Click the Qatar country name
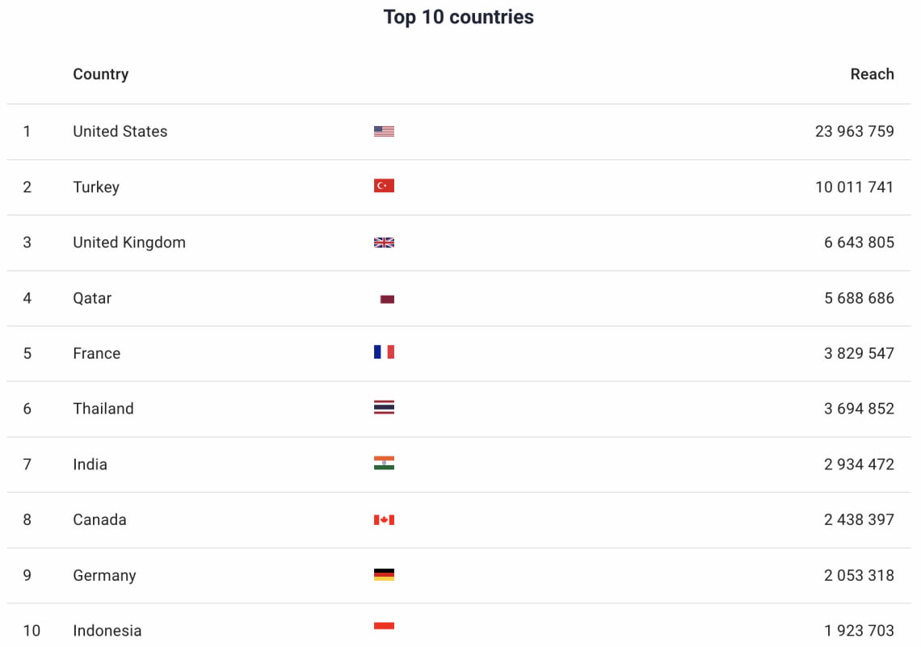The height and width of the screenshot is (647, 921). click(x=92, y=298)
